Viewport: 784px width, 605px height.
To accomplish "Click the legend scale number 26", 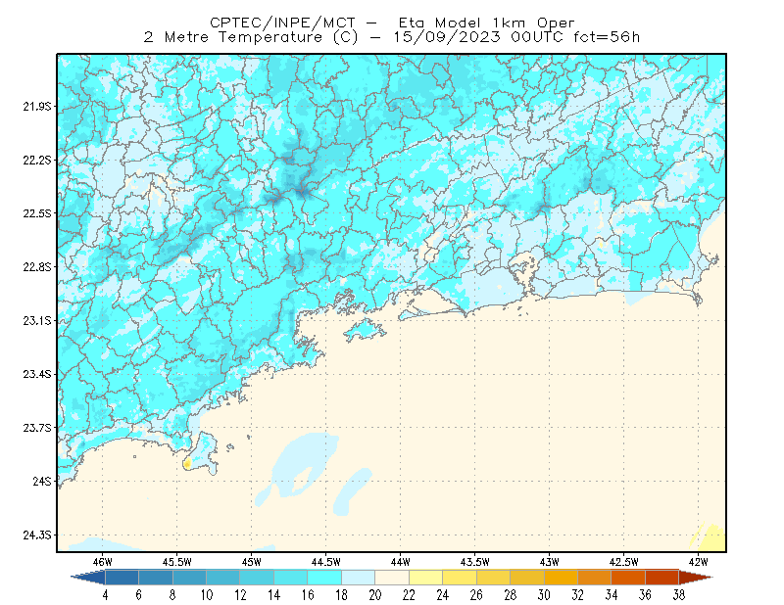I will click(x=476, y=595).
